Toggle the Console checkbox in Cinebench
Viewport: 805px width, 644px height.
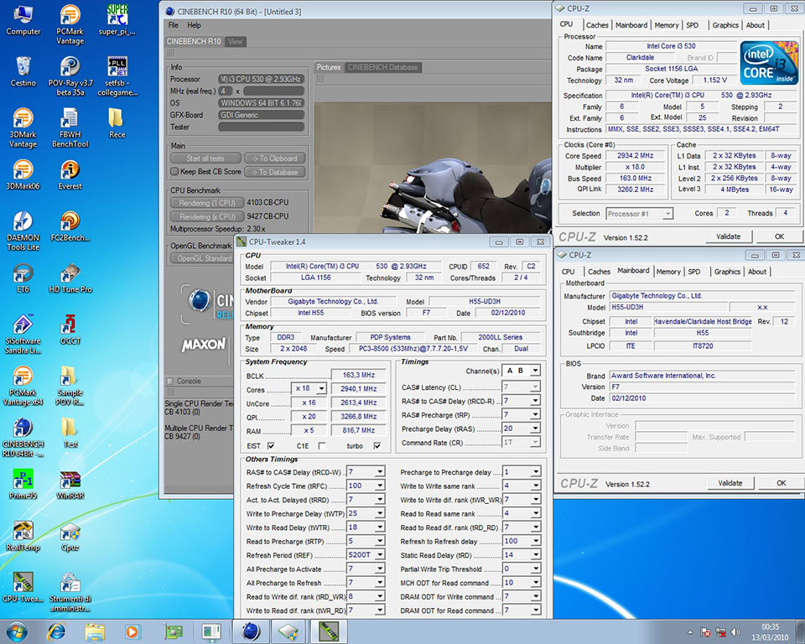[170, 381]
